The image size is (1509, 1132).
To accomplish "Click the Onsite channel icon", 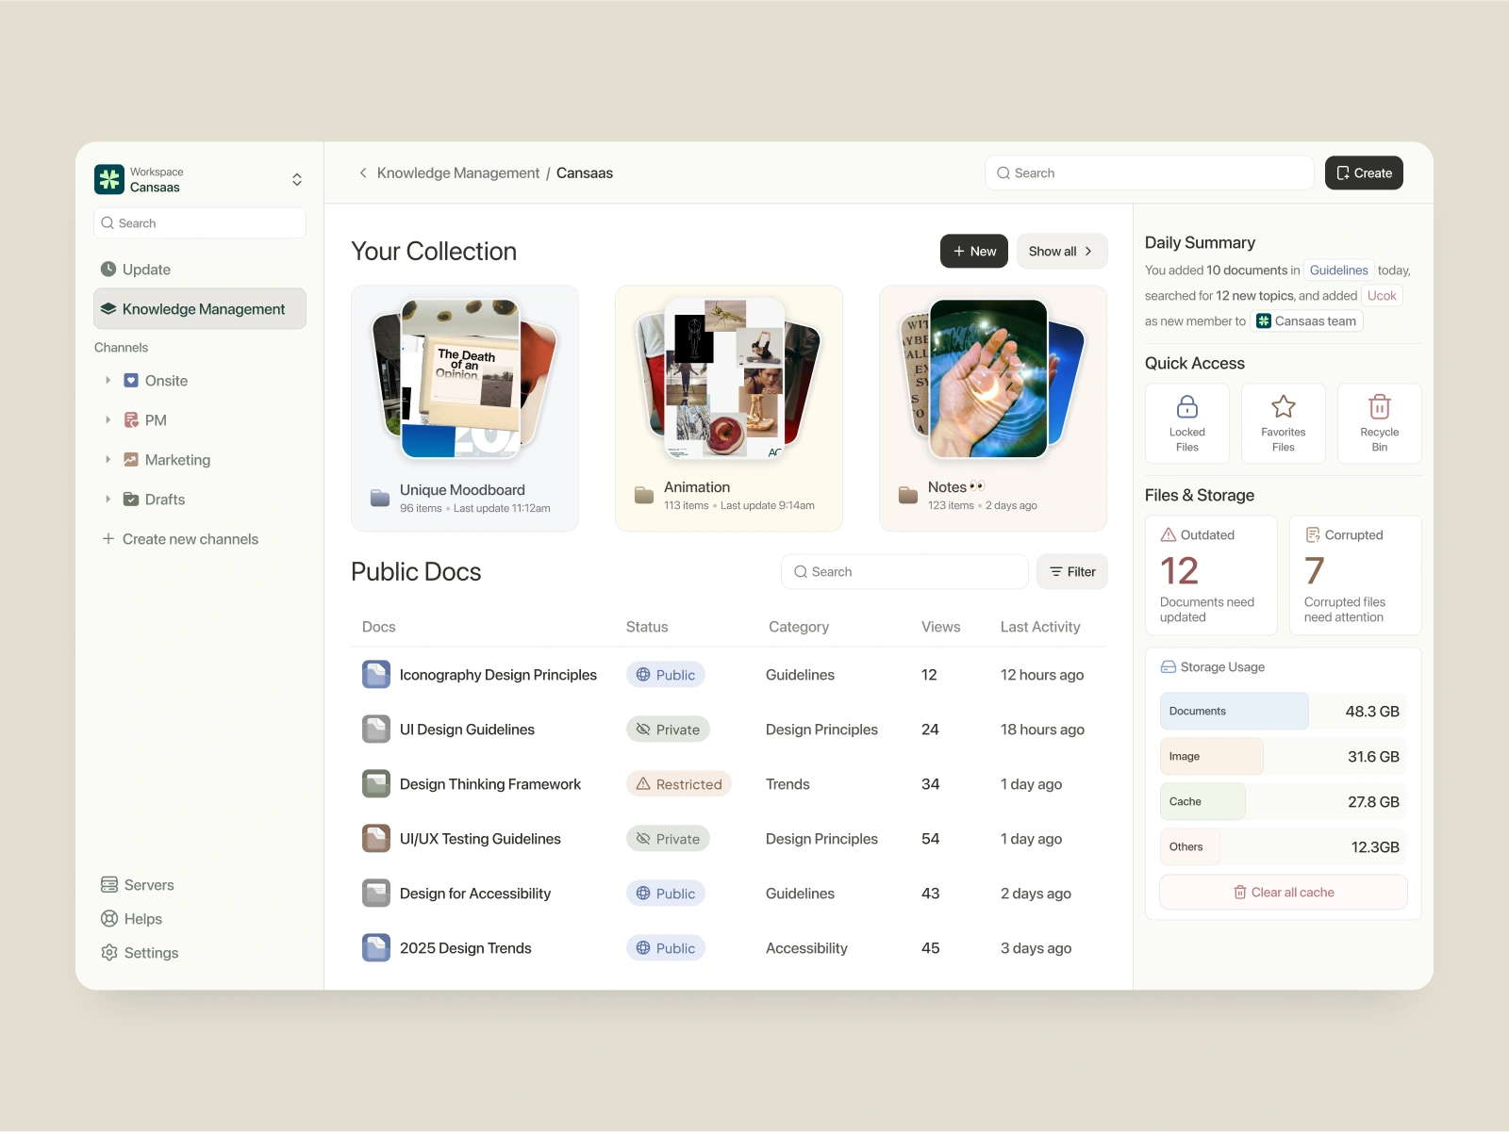I will point(131,381).
